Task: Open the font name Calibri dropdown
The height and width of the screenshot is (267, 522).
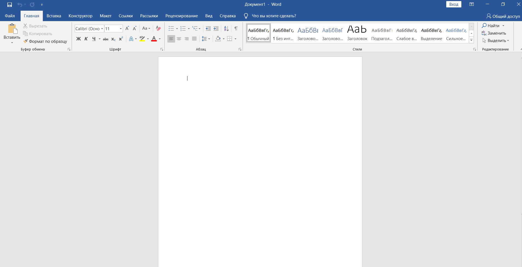Action: coord(102,29)
